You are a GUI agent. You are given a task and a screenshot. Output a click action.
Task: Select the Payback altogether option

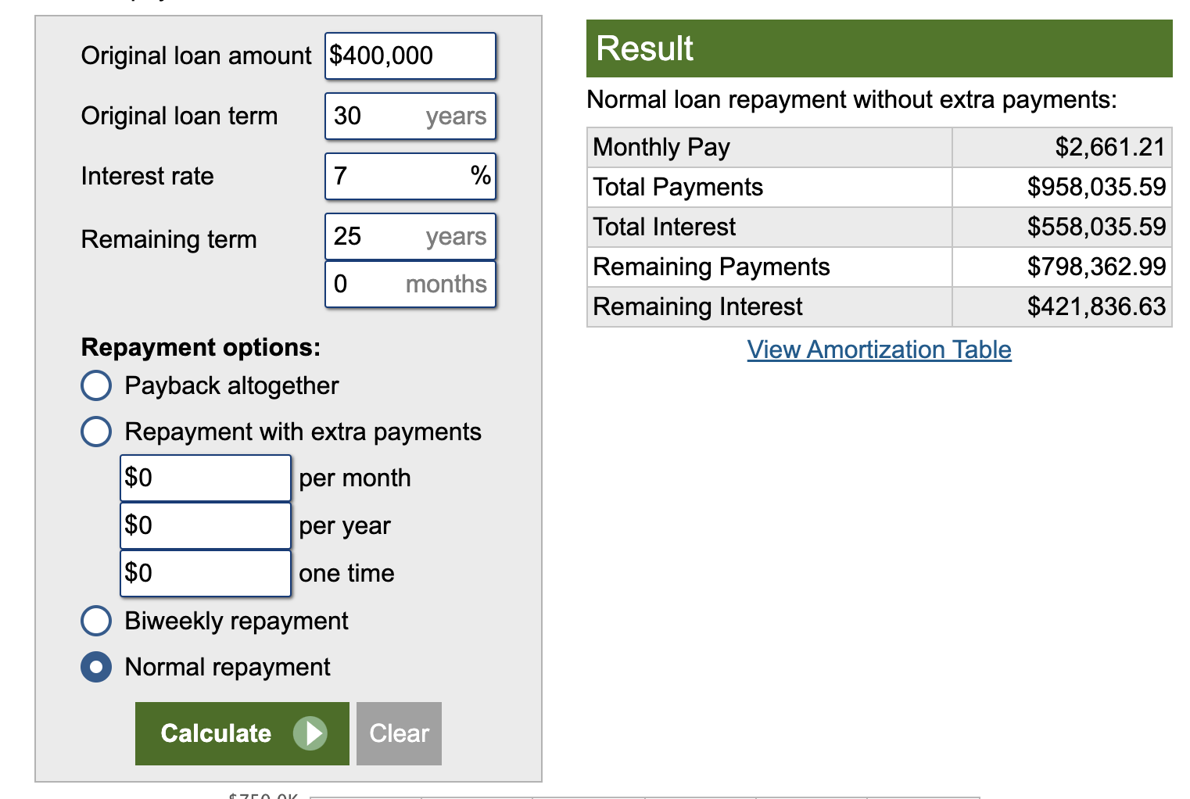pyautogui.click(x=96, y=385)
